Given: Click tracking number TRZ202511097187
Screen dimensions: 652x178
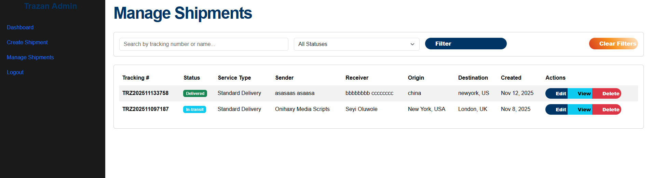Looking at the screenshot, I should coord(145,109).
